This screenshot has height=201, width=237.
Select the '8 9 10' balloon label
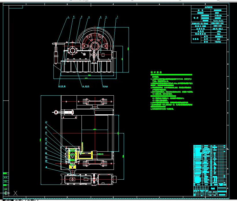[105, 86]
